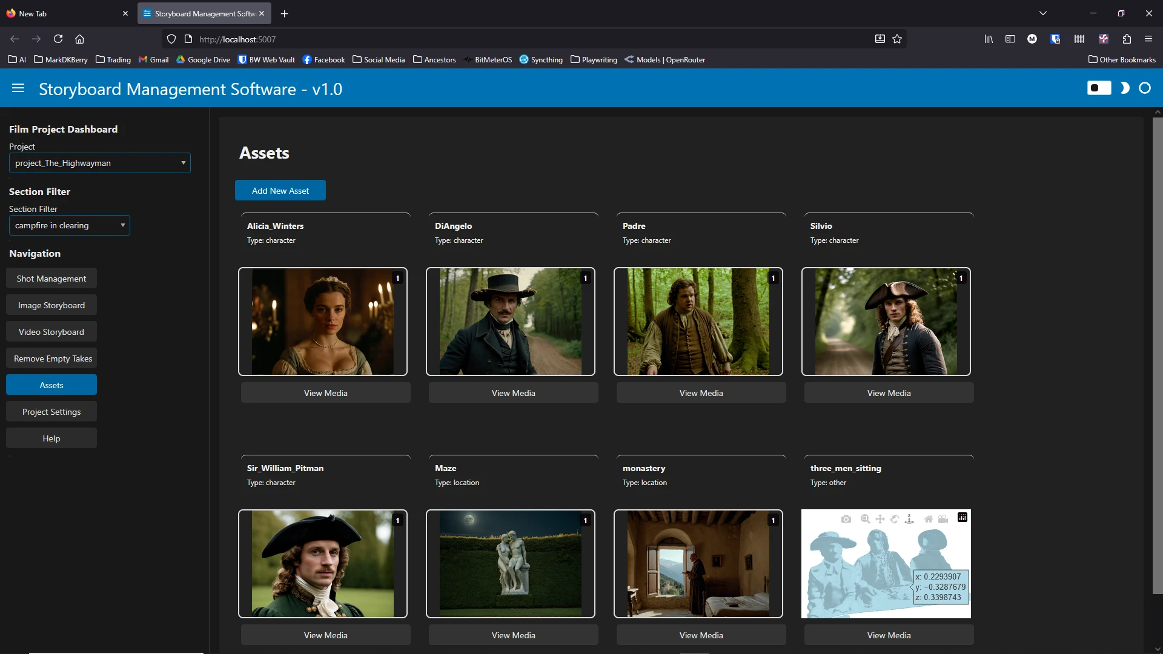Click the Add New Asset button
The width and height of the screenshot is (1163, 654).
coord(280,190)
